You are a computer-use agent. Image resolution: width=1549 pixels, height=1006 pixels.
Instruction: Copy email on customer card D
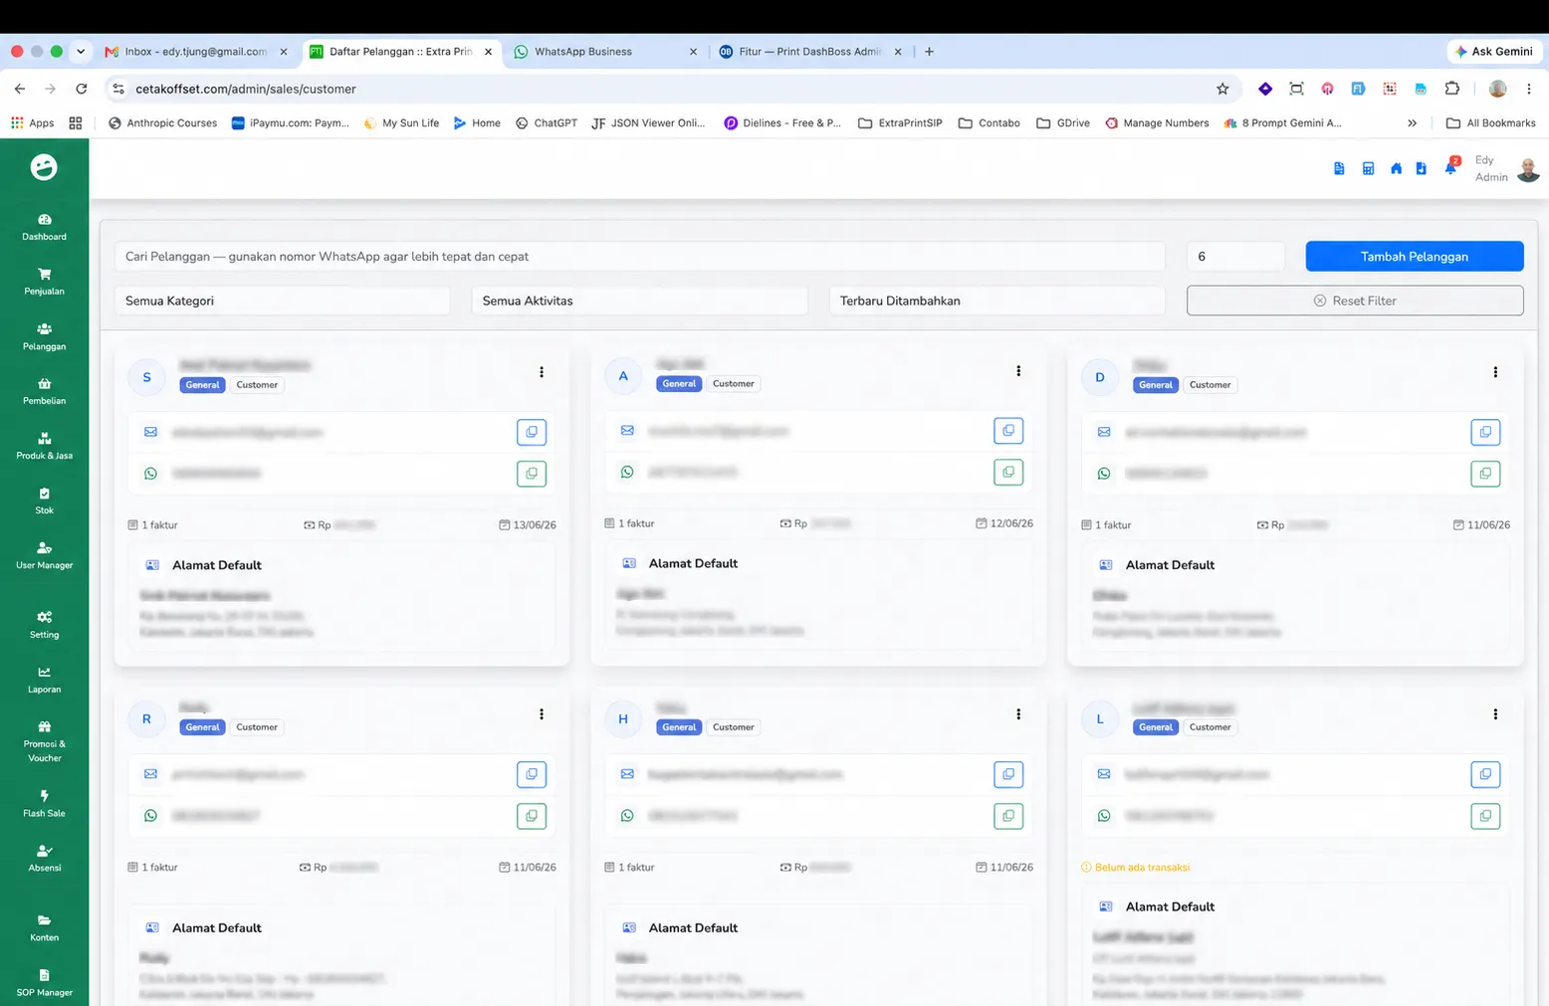pyautogui.click(x=1485, y=432)
